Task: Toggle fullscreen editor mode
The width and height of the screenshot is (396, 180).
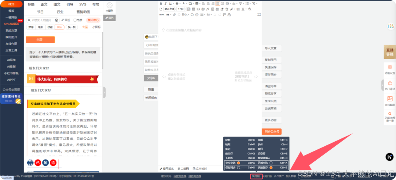Action: [x=259, y=15]
